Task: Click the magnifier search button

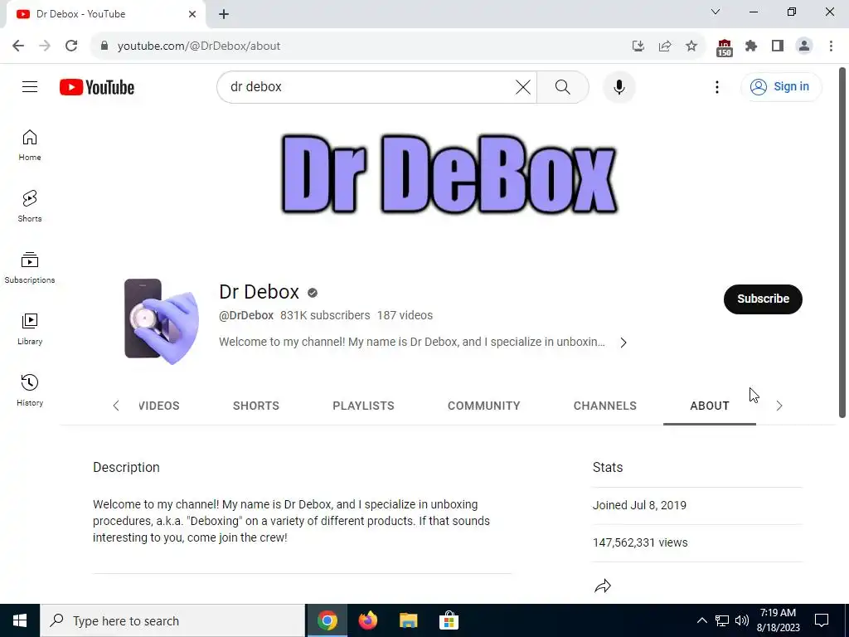Action: (563, 86)
